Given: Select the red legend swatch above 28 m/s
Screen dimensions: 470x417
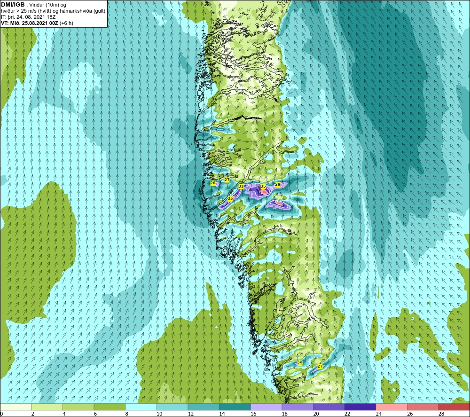Looking at the screenshot, I should coord(454,407).
